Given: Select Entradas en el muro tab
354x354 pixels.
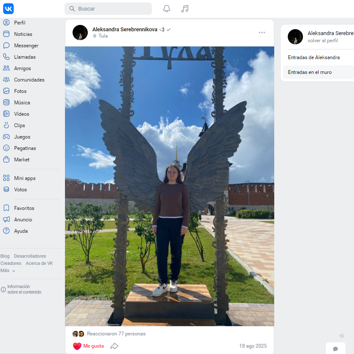Looking at the screenshot, I should click(310, 72).
